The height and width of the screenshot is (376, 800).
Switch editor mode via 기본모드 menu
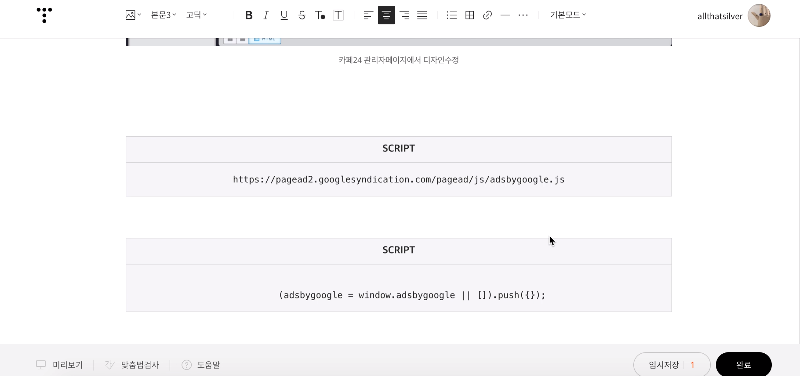tap(567, 15)
